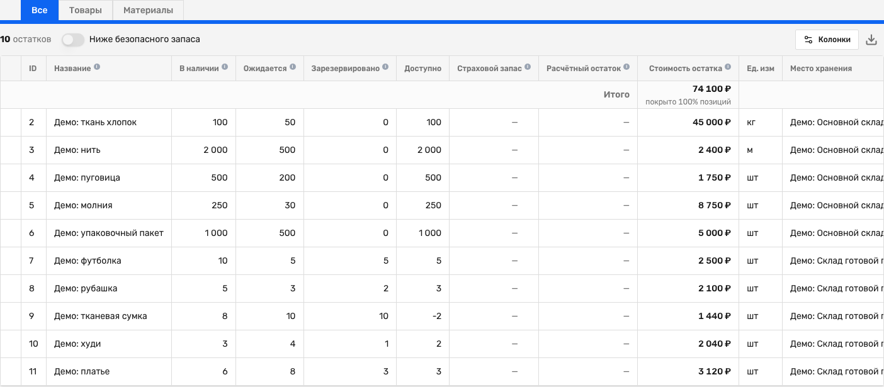Select row Демо: худи
The width and height of the screenshot is (884, 387).
tap(442, 344)
